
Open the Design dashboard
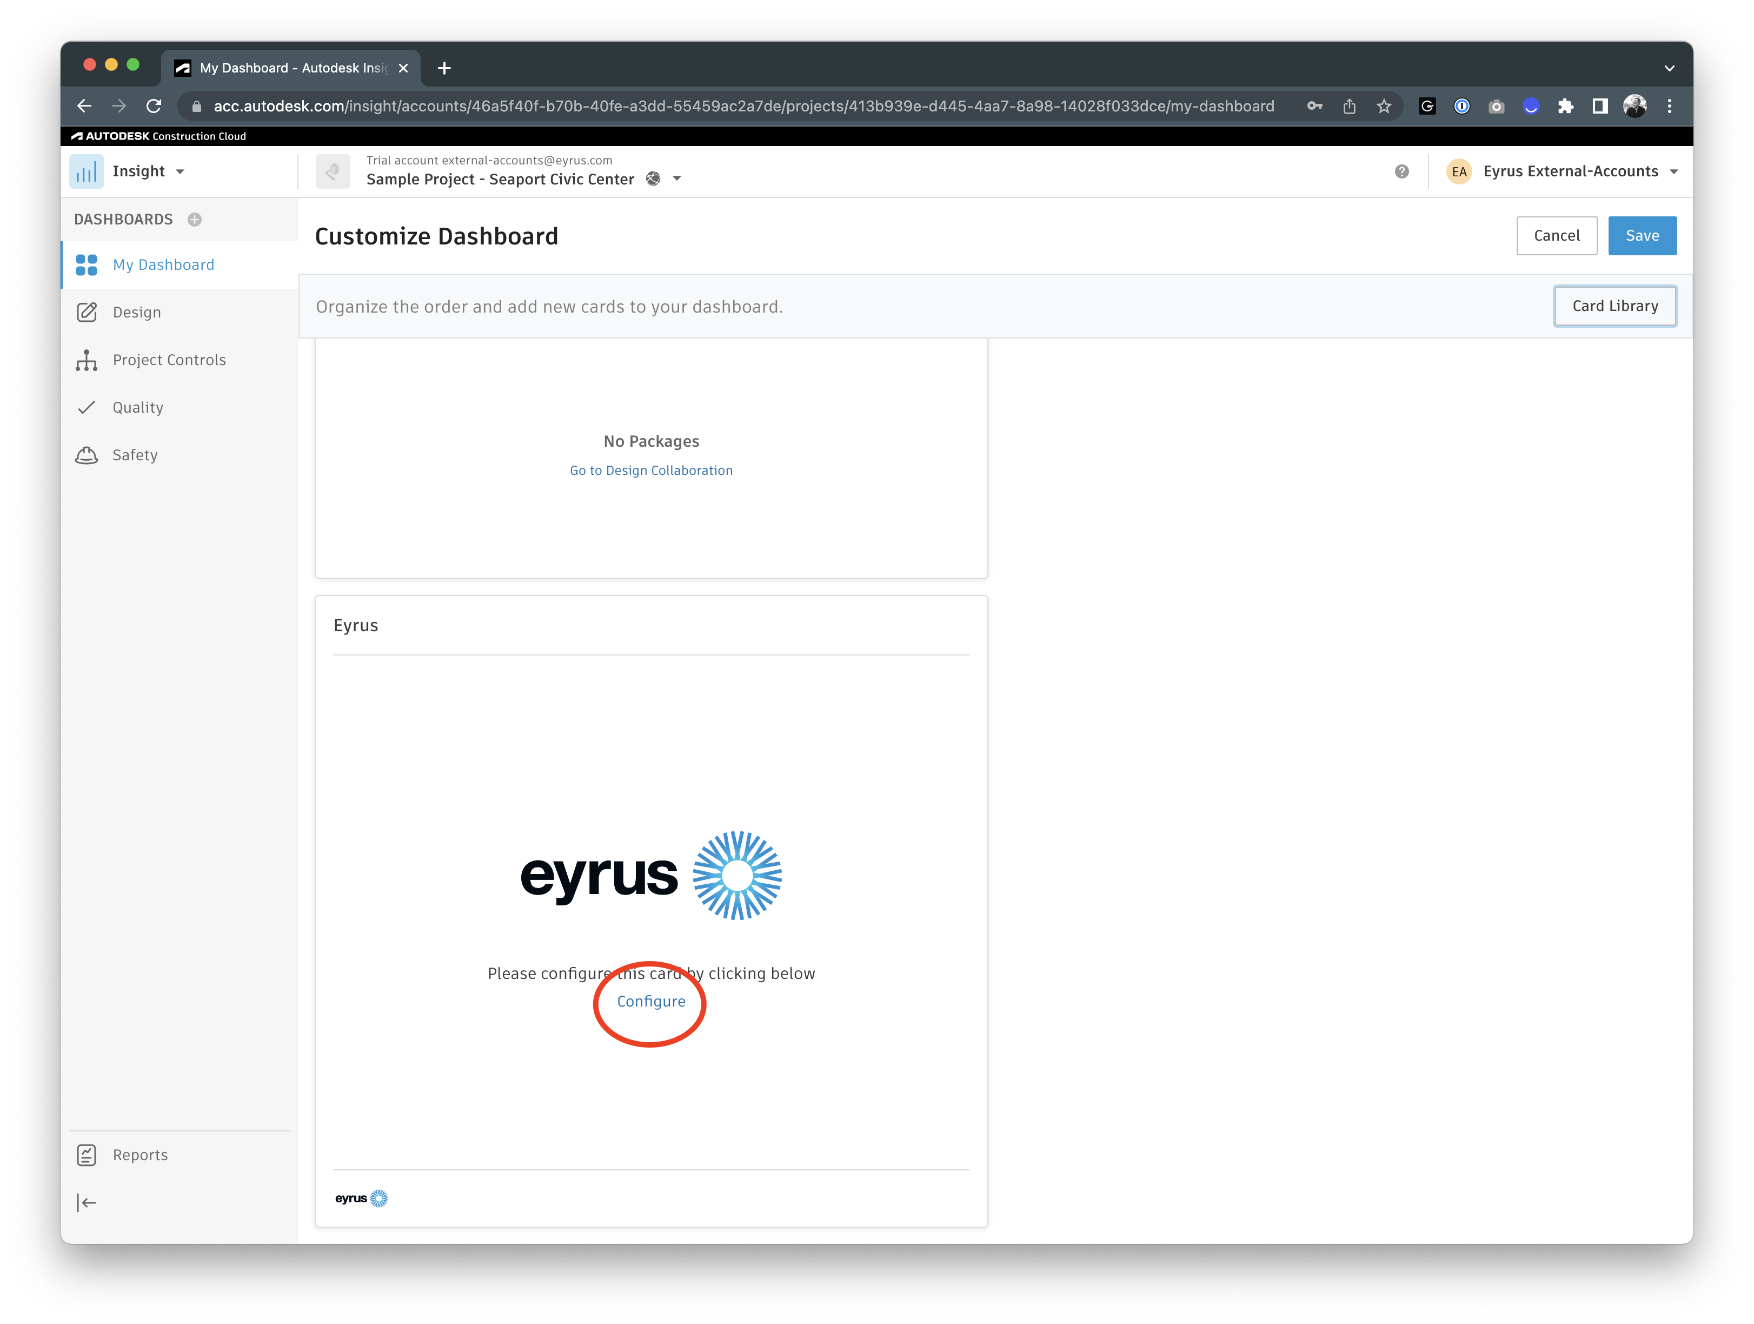[179, 313]
